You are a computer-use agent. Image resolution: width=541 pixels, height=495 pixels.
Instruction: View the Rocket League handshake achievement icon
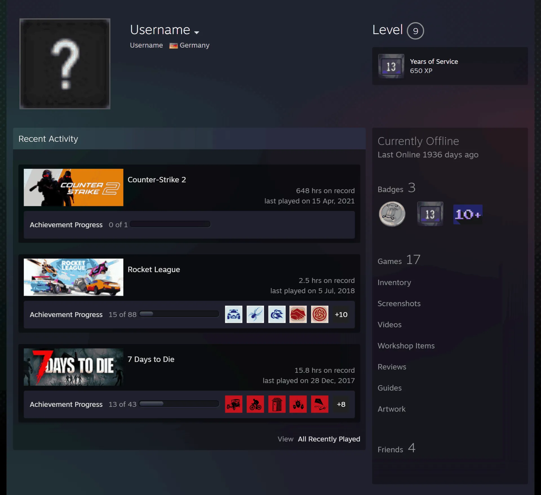[x=298, y=314]
